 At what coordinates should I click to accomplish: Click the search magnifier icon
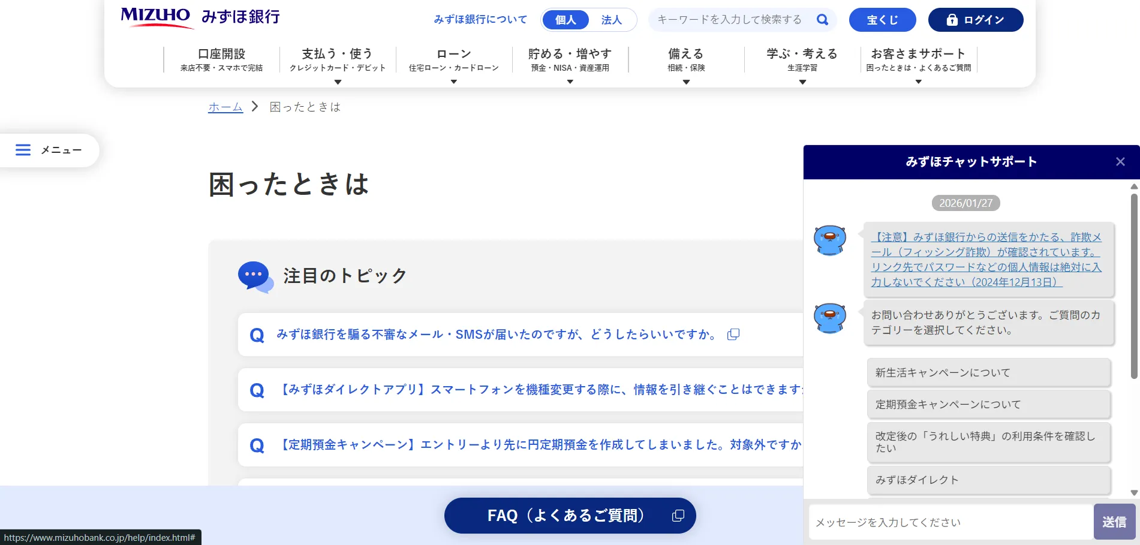pos(822,20)
